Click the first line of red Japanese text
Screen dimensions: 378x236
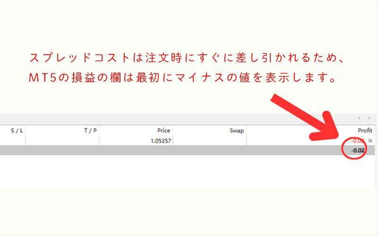(189, 59)
